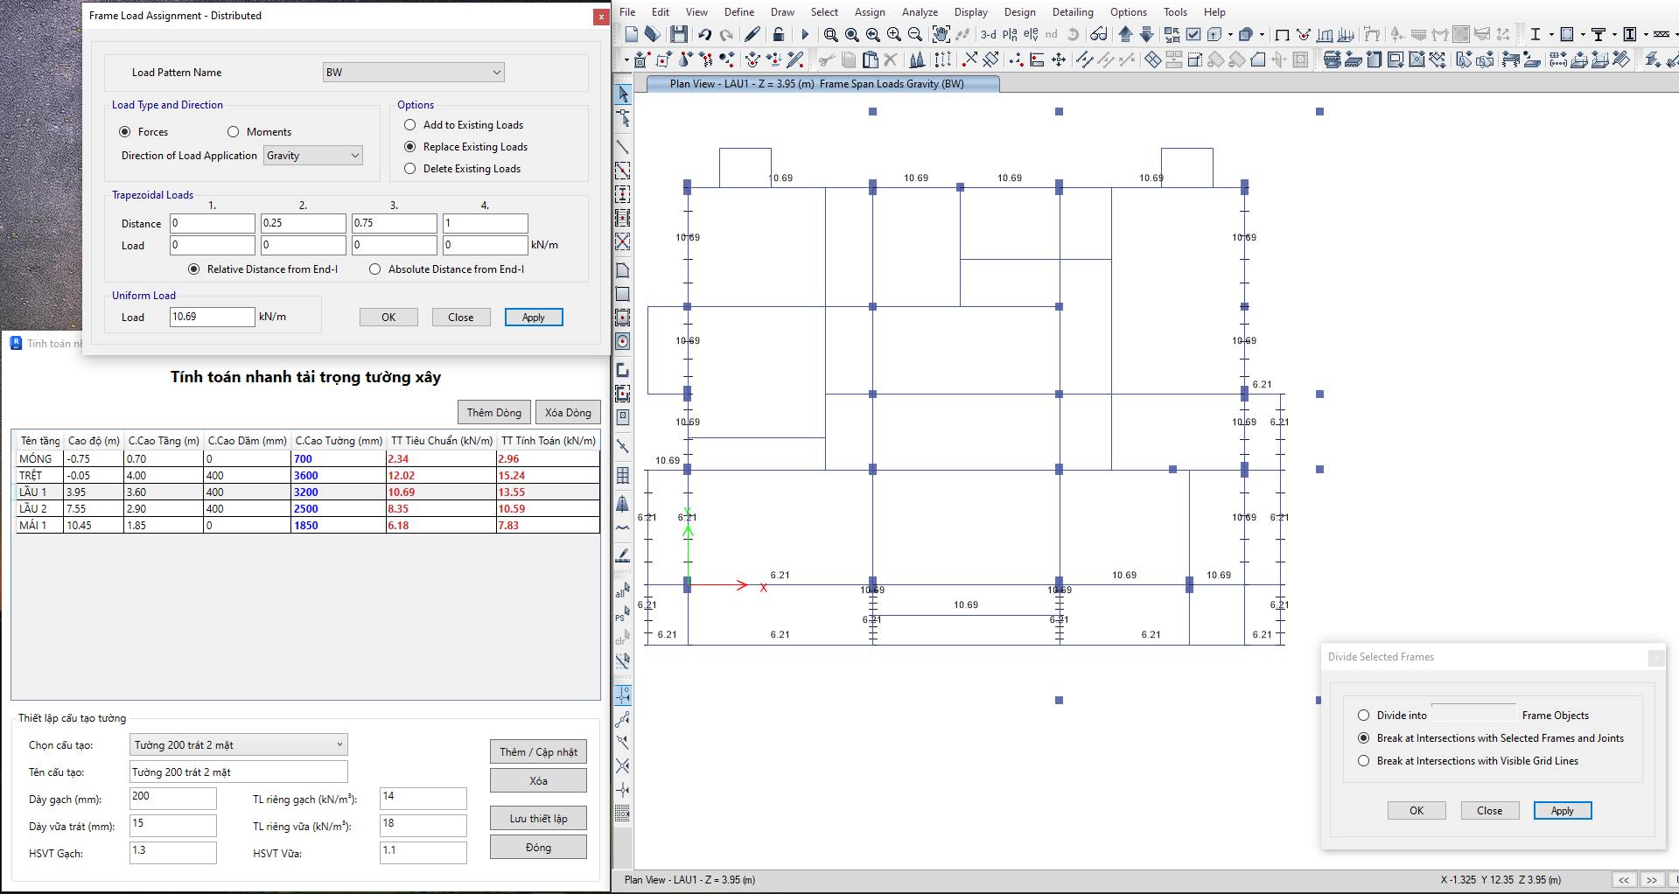Switch to Elevation view toolbar icon
Image resolution: width=1679 pixels, height=894 pixels.
1031,34
